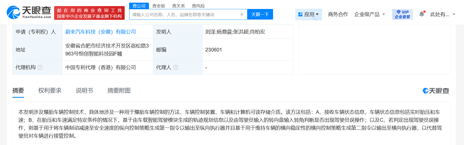464x145 pixels.
Task: Switch to the 说明书 tab
Action: coord(84,91)
